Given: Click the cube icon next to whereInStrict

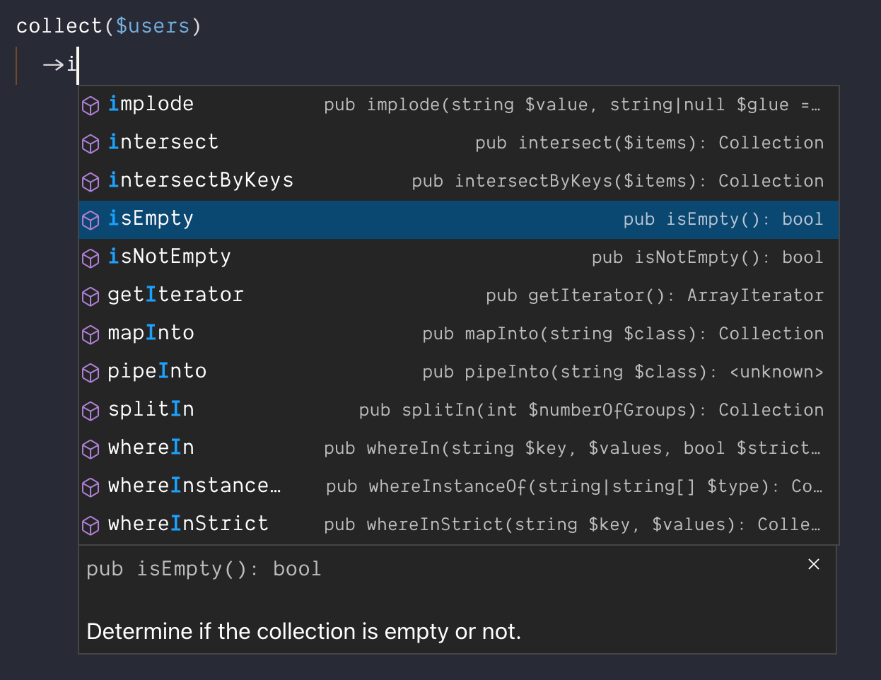Looking at the screenshot, I should pyautogui.click(x=91, y=526).
